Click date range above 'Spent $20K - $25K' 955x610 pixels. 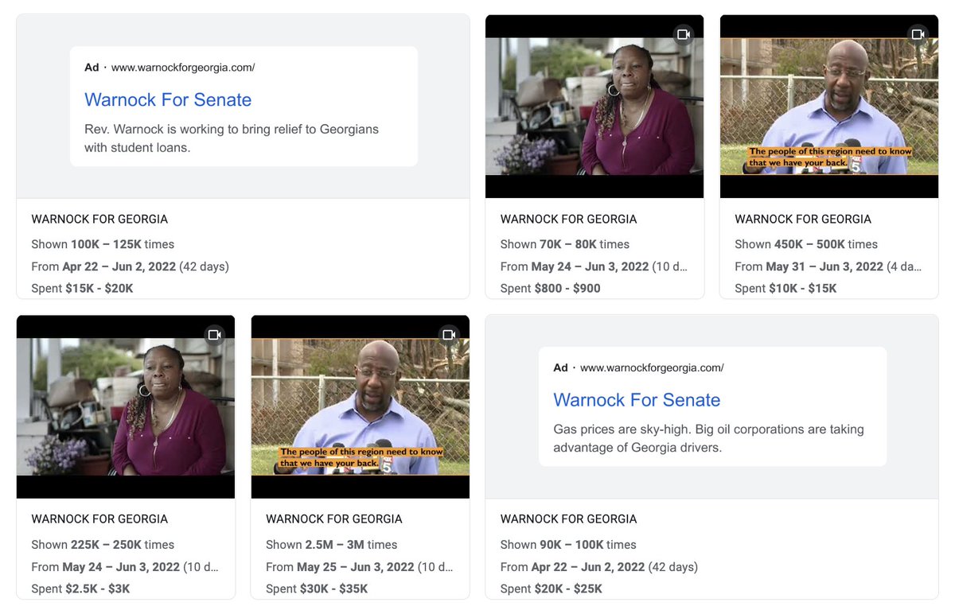click(x=598, y=567)
